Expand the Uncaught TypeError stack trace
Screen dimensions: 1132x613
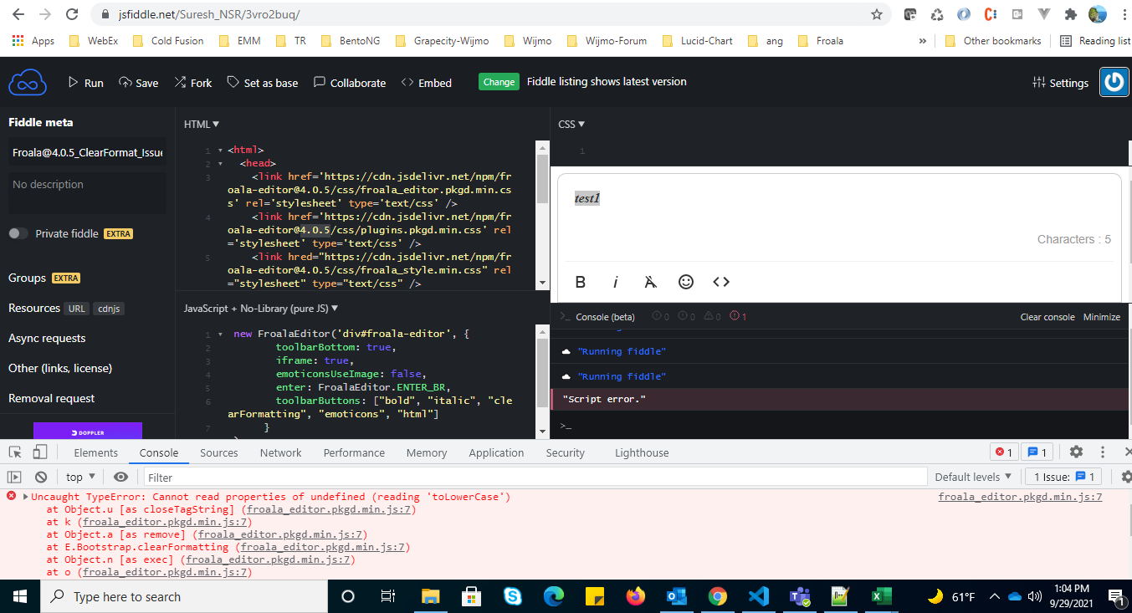click(x=25, y=497)
